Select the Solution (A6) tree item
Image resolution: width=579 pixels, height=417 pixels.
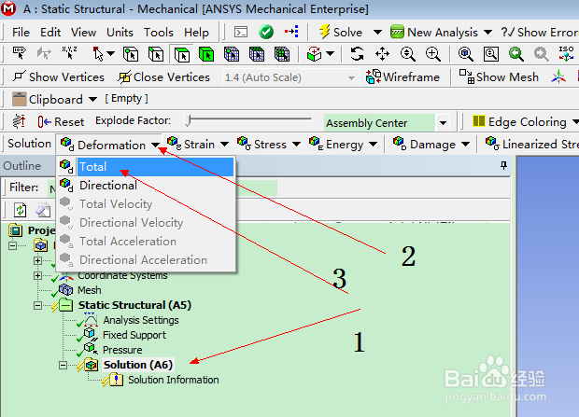[x=137, y=365]
